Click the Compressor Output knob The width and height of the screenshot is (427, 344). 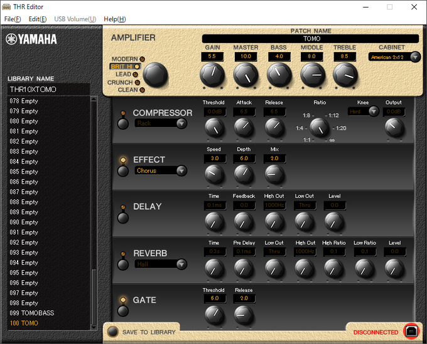point(394,128)
